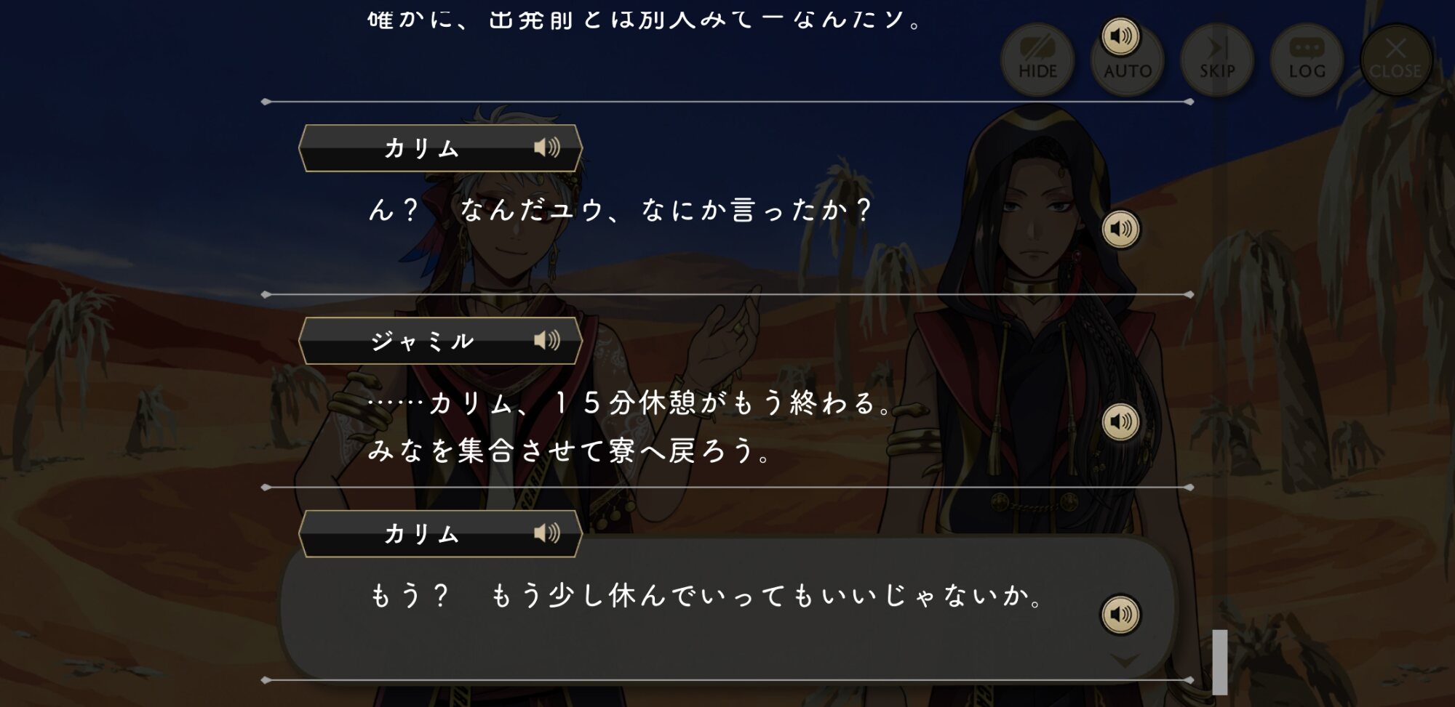Play voice next to Kalim's first name tag

(547, 148)
